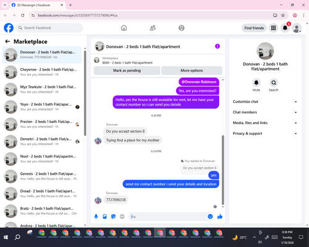Open the Chrome profile icon
Image resolution: width=309 pixels, height=247 pixels.
point(295,15)
